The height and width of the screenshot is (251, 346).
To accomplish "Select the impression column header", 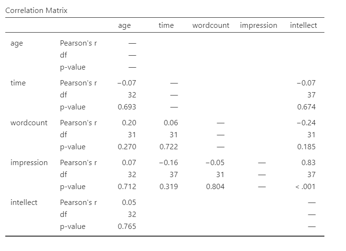I will (259, 25).
